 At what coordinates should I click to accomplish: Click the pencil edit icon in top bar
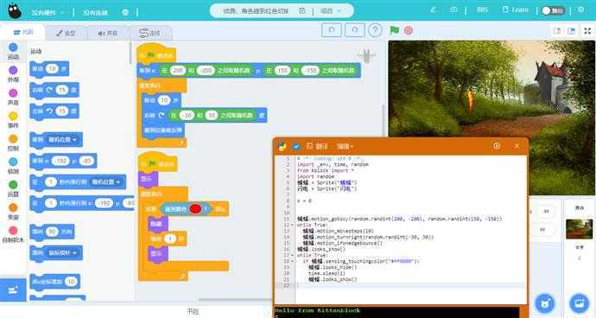coord(433,10)
